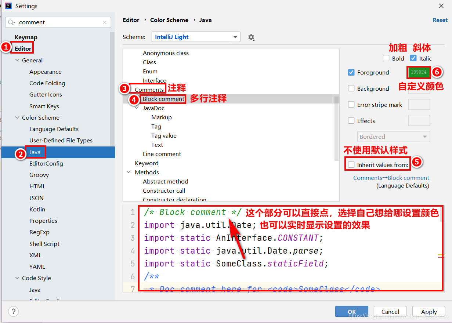Screen dimensions: 452x323
Task: Click the Reset link
Action: tap(440, 20)
